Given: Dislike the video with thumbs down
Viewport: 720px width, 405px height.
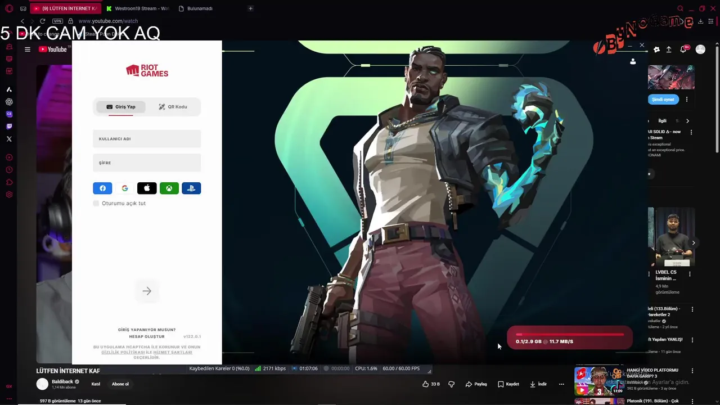Looking at the screenshot, I should 451,384.
